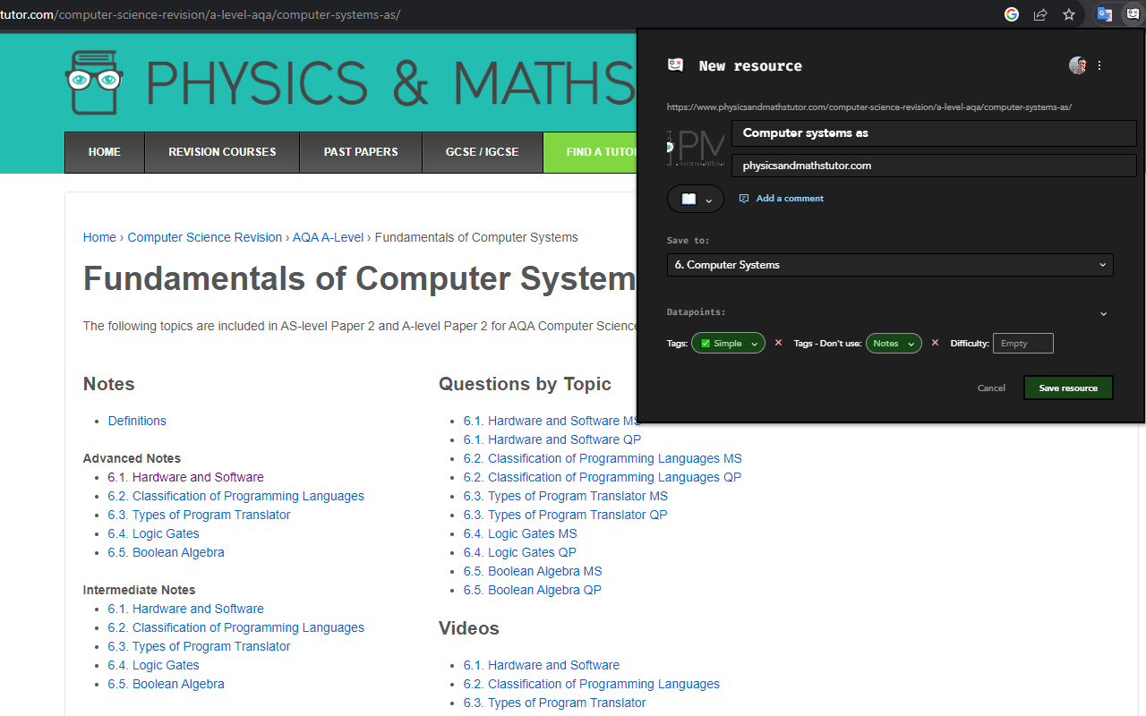Click the resource title field 'Computer systems as'
This screenshot has height=716, width=1146.
coord(934,133)
